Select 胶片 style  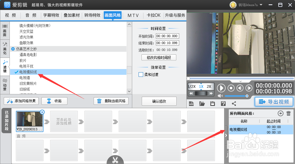(x=23, y=60)
